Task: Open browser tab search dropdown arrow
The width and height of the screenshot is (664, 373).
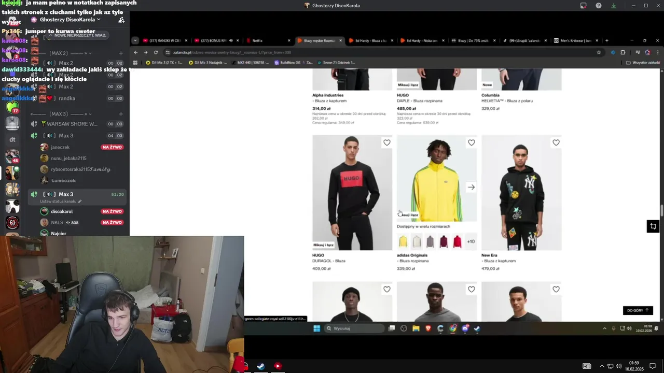Action: point(135,40)
